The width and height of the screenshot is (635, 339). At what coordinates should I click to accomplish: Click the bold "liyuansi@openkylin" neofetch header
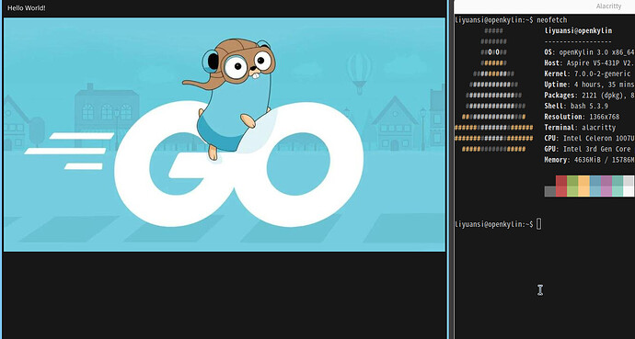pos(578,30)
